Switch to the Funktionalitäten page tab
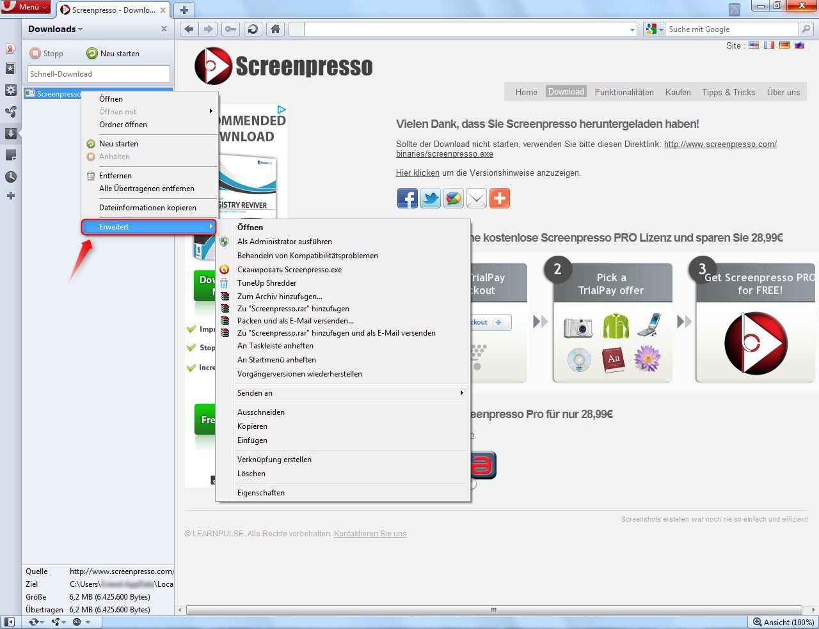The height and width of the screenshot is (629, 819). pos(624,92)
